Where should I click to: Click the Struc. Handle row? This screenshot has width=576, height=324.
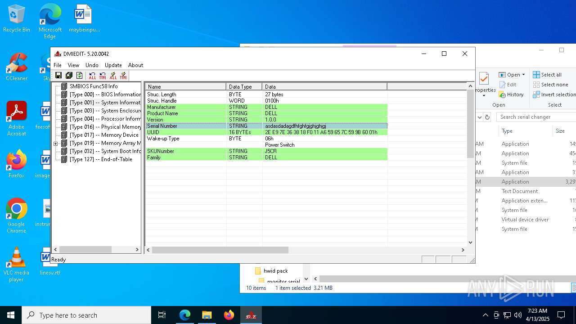266,101
